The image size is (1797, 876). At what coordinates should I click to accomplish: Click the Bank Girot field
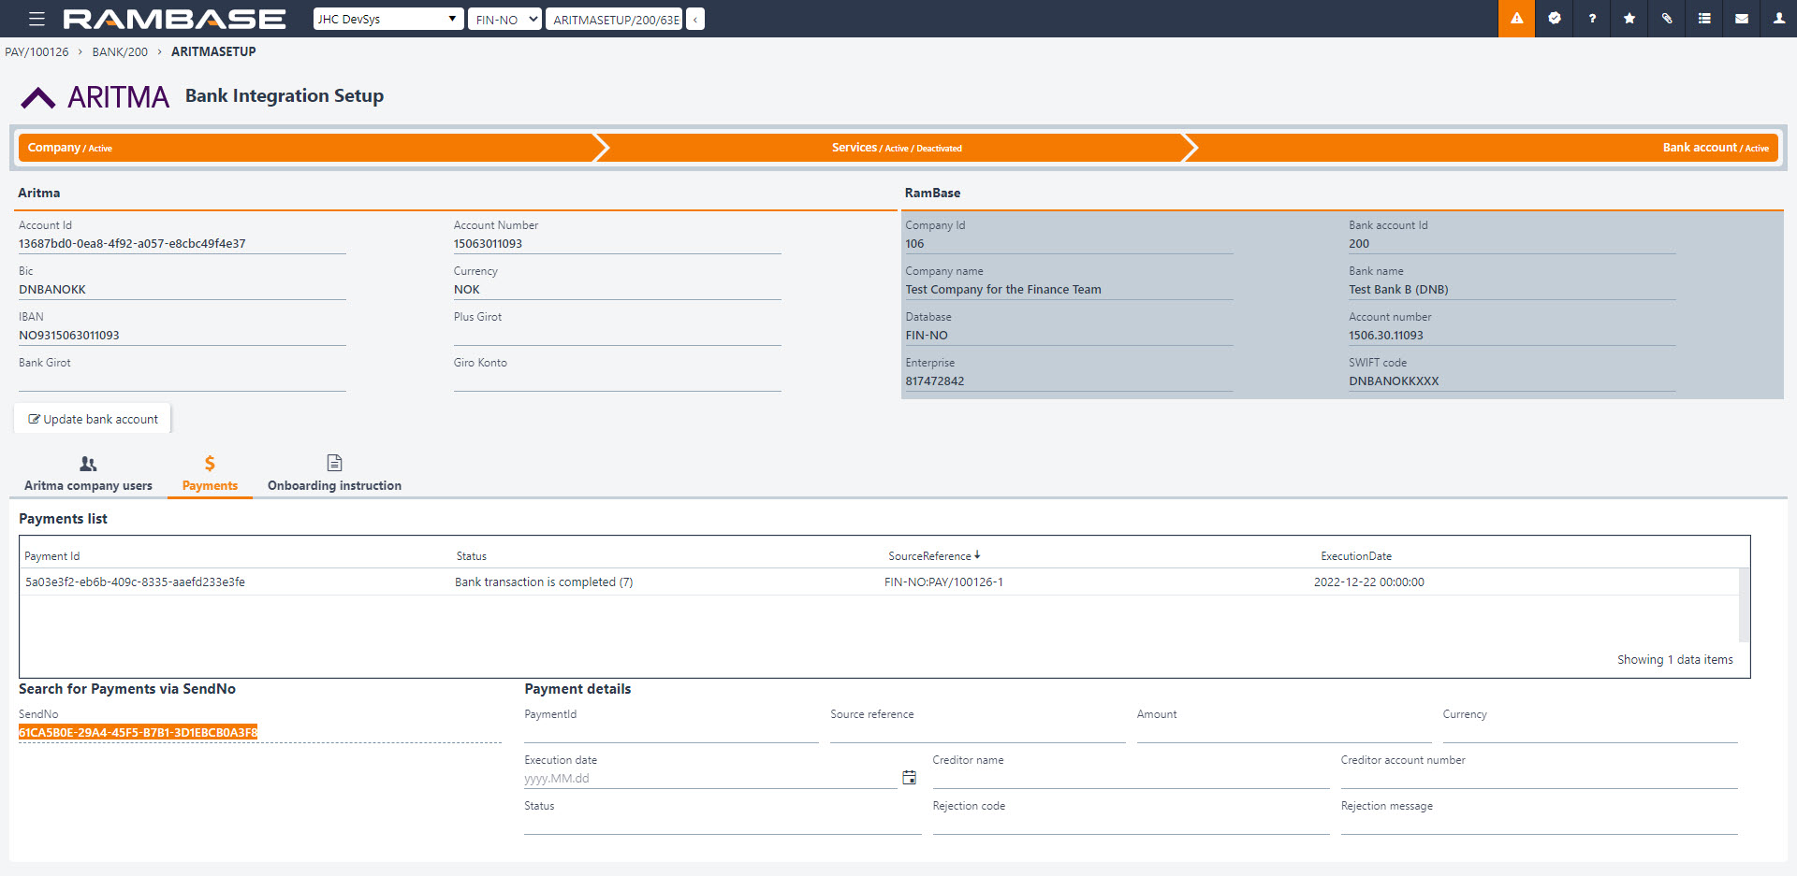(x=183, y=381)
